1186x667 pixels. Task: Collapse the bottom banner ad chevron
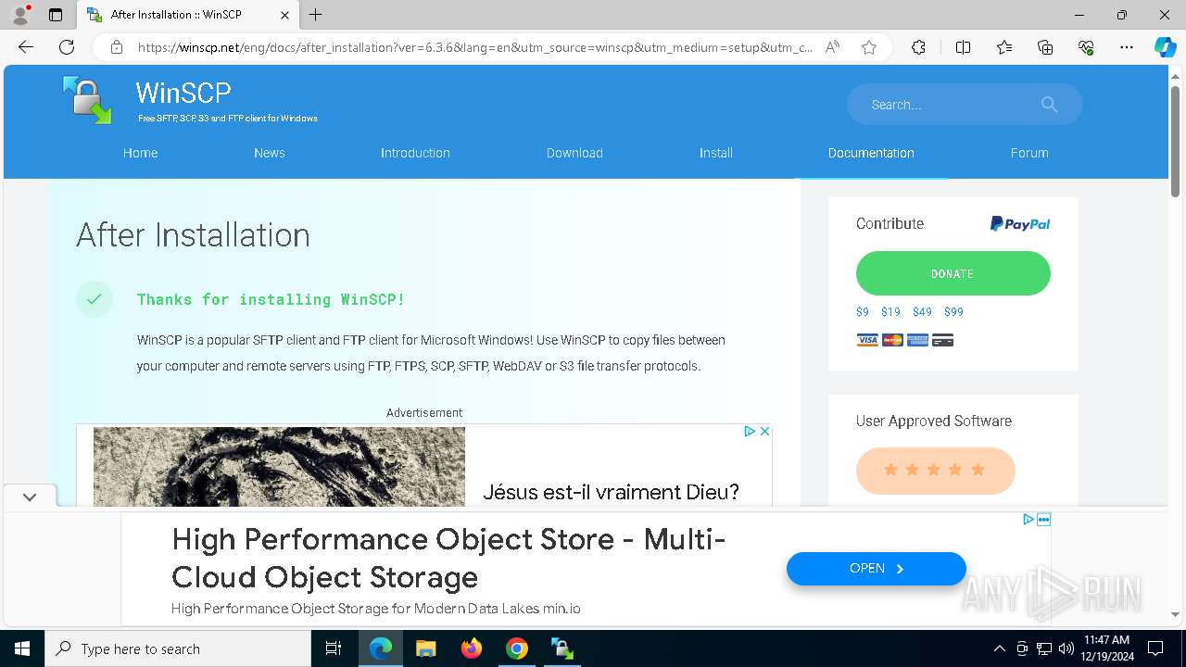[x=30, y=497]
